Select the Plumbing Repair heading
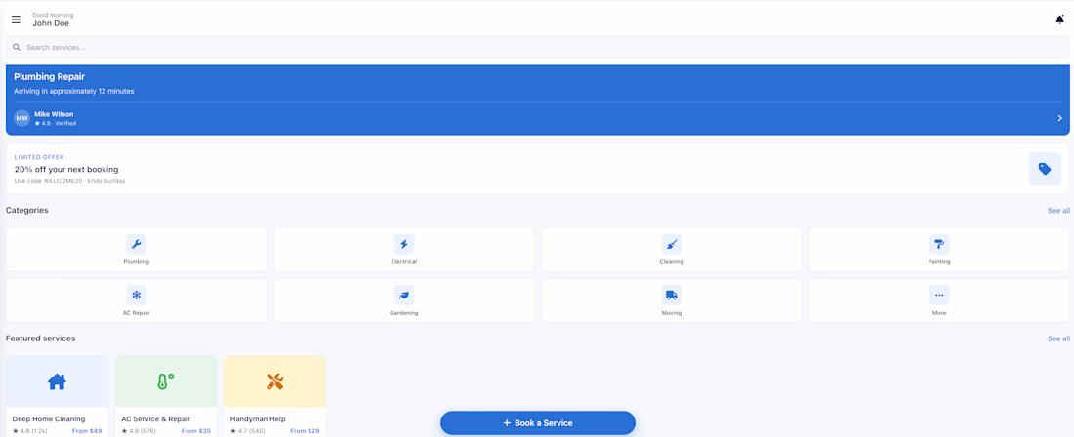Screen dimensions: 1074x437 tap(50, 77)
